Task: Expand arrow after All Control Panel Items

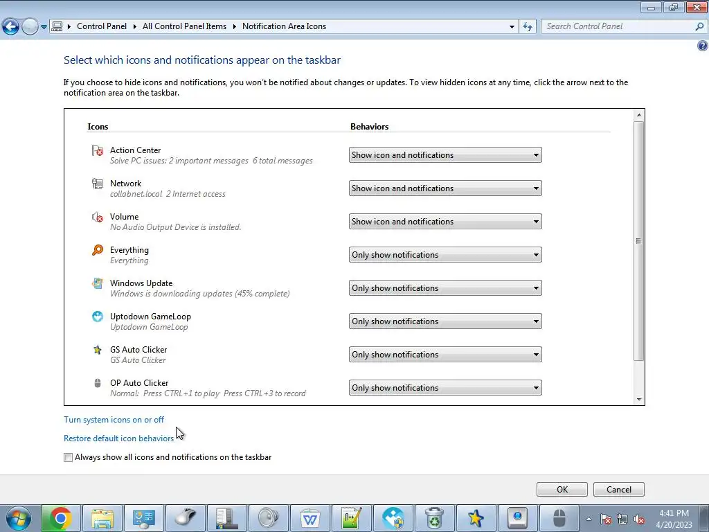Action: (x=234, y=27)
